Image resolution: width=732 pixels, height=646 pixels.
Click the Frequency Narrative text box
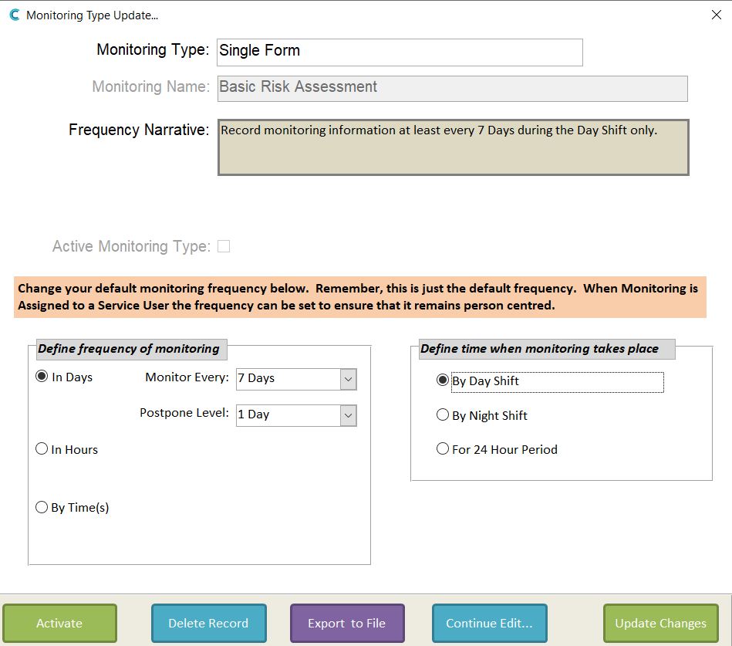coord(454,147)
